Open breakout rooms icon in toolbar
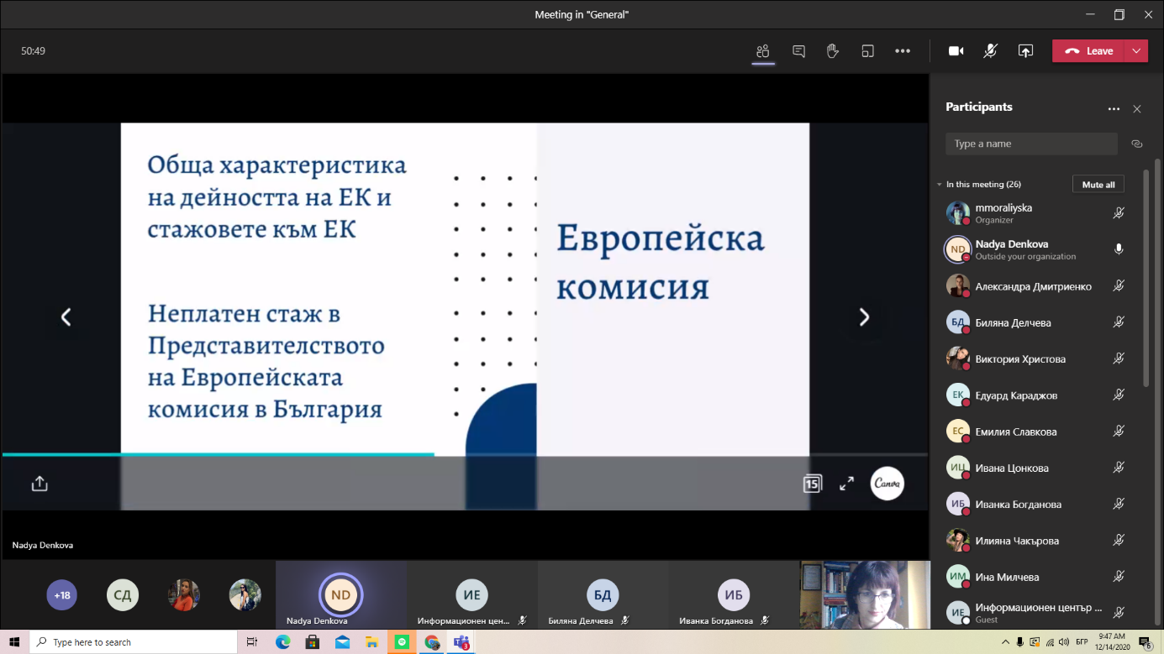 tap(867, 51)
